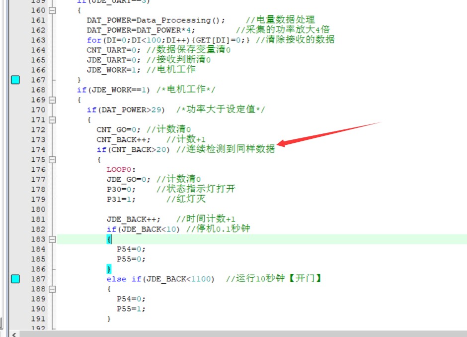
Task: Click the highlighted closing brace on line 186
Action: point(109,269)
